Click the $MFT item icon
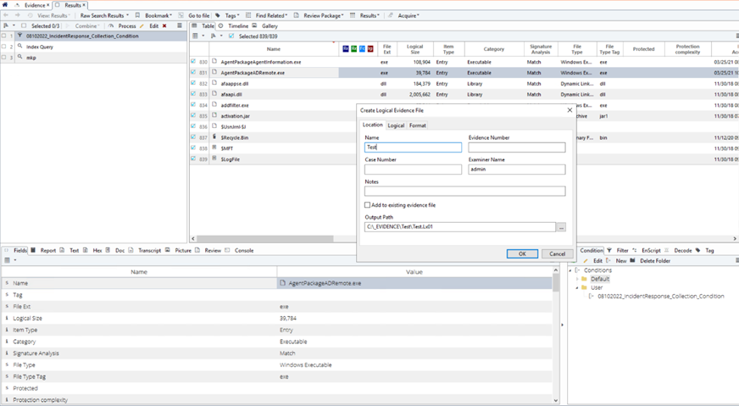Image resolution: width=739 pixels, height=406 pixels. (214, 147)
